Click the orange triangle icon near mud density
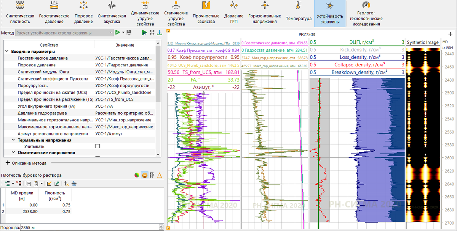The image size is (457, 231). [x=160, y=175]
